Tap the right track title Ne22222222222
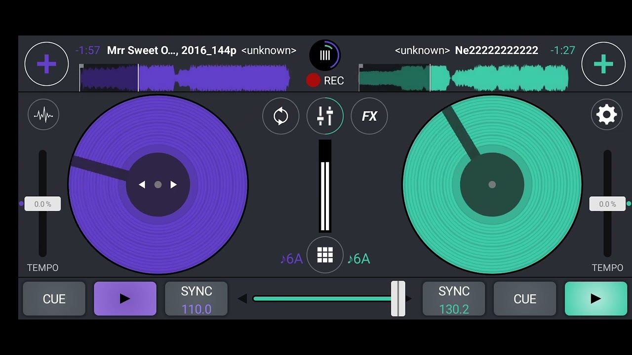The height and width of the screenshot is (355, 632). 497,50
